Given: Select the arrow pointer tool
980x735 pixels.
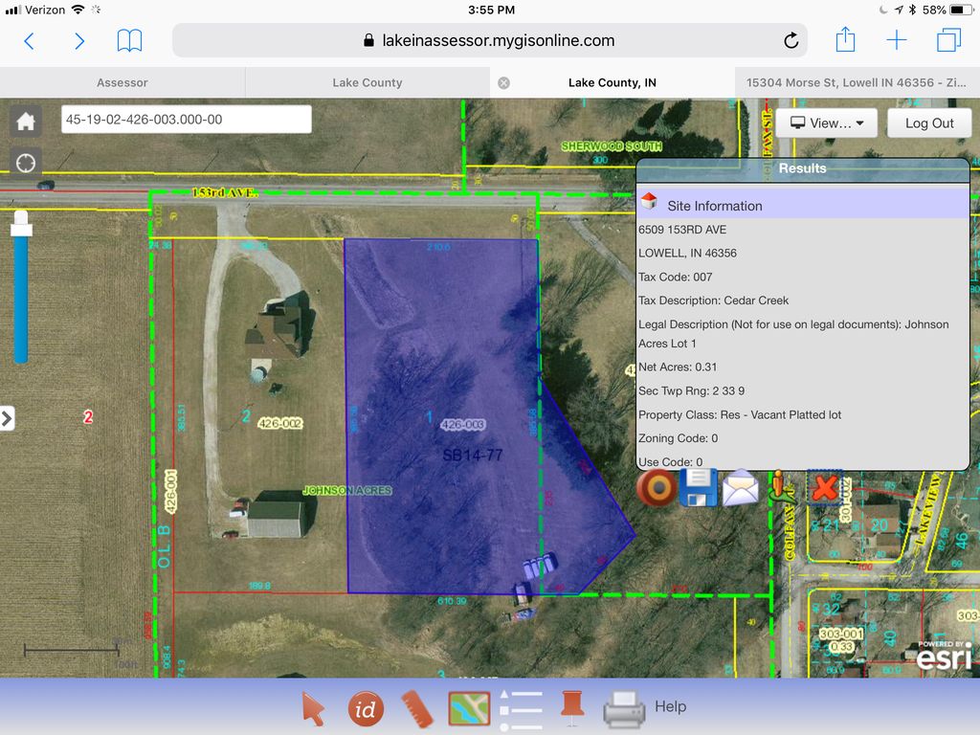Looking at the screenshot, I should [x=313, y=708].
